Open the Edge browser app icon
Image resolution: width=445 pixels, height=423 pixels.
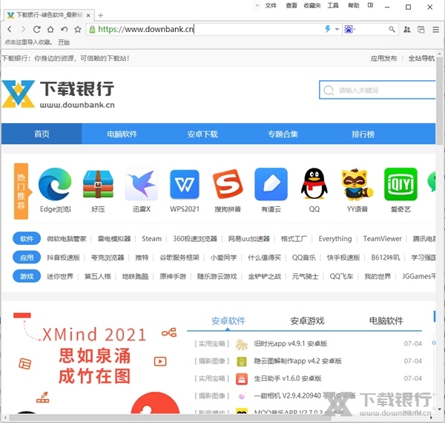pyautogui.click(x=55, y=184)
